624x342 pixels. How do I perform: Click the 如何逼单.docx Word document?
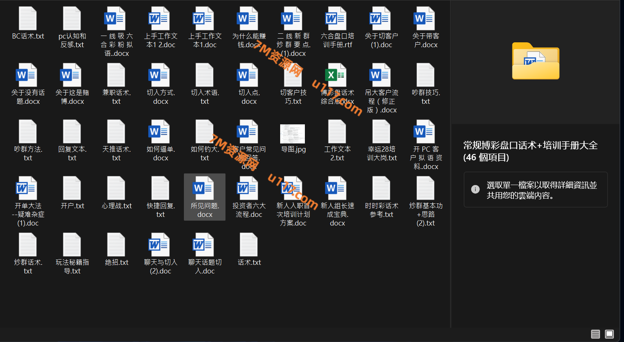click(x=160, y=132)
